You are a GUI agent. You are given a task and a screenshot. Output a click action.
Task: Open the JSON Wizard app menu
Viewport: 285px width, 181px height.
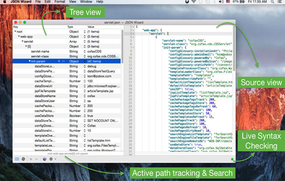click(x=21, y=1)
